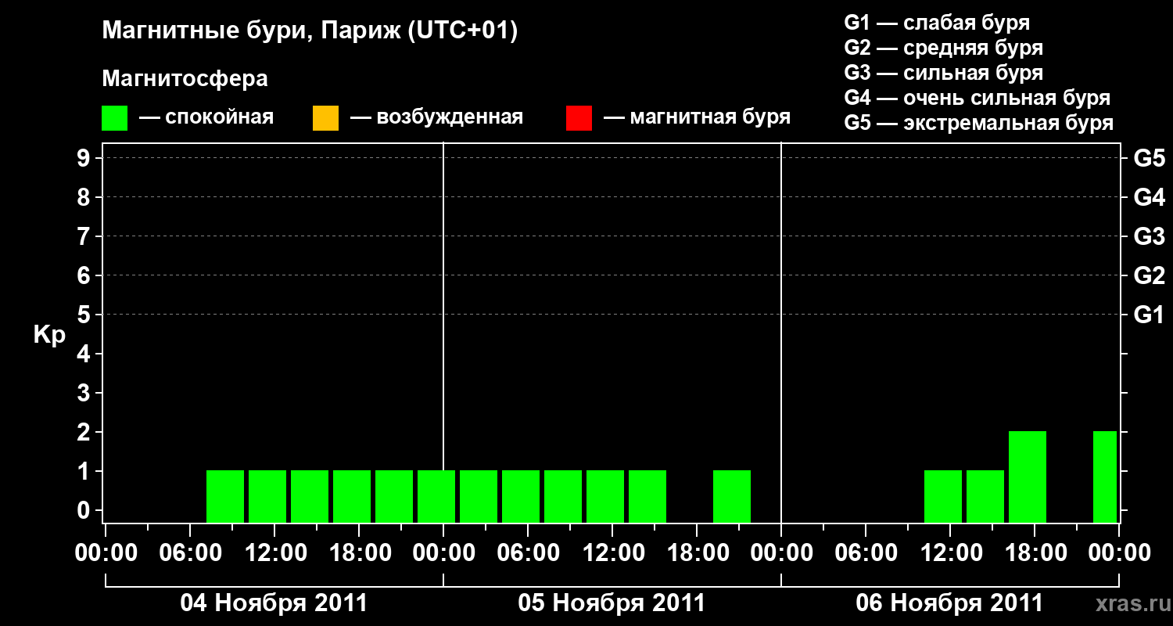This screenshot has height=626, width=1173.
Task: Click the 'G2 — средняя буря' legend line
Action: pos(944,48)
